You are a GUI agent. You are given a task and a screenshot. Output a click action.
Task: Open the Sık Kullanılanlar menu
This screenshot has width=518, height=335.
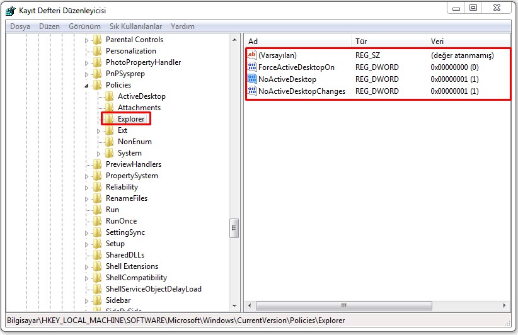(x=135, y=26)
